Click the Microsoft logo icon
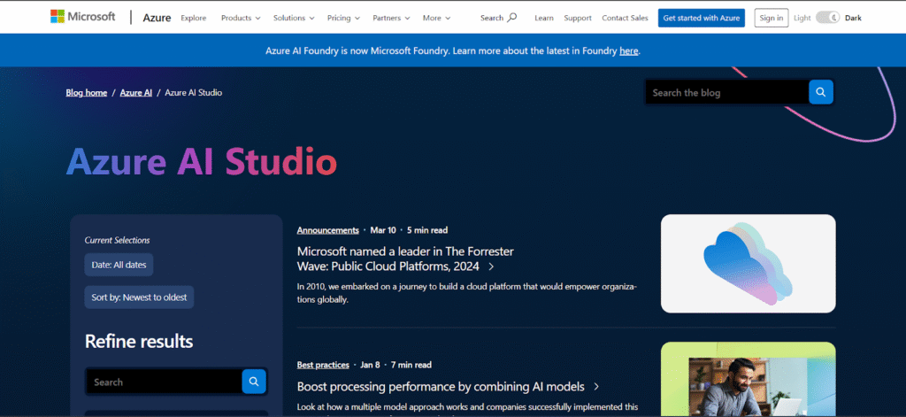 (57, 17)
